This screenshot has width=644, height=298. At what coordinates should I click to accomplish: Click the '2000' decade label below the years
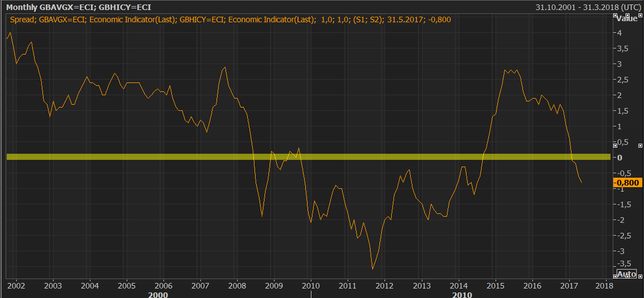point(158,294)
